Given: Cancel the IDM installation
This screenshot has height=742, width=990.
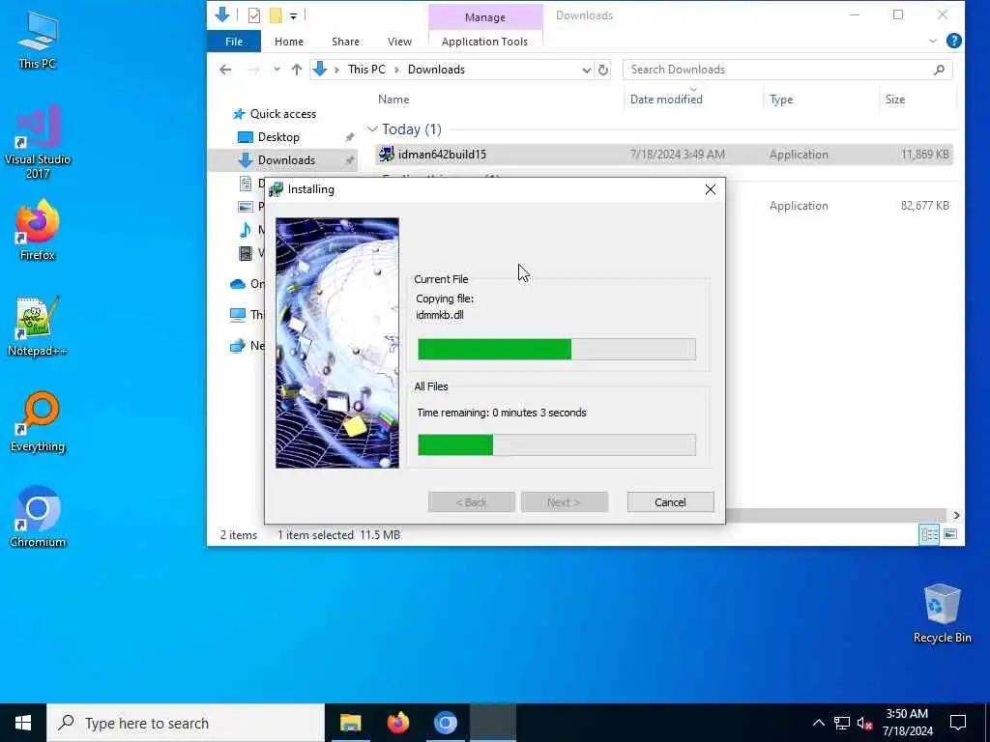Looking at the screenshot, I should point(670,502).
